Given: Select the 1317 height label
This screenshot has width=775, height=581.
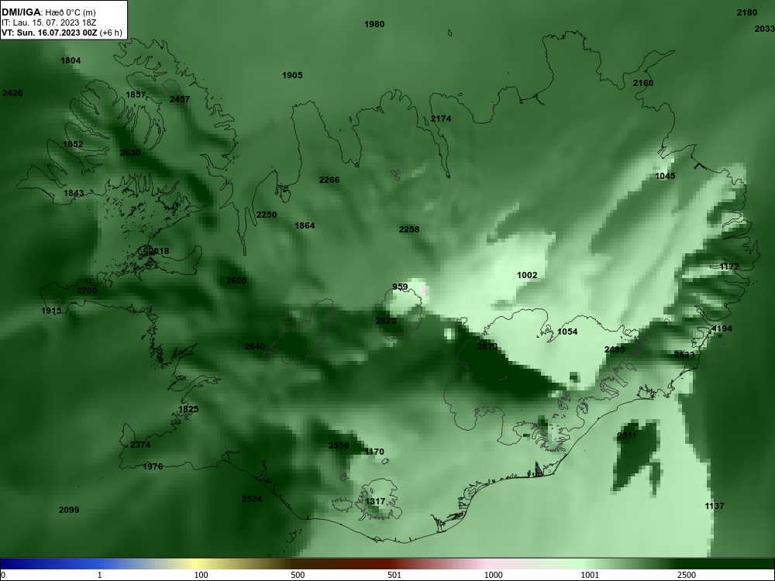Looking at the screenshot, I should tap(375, 502).
